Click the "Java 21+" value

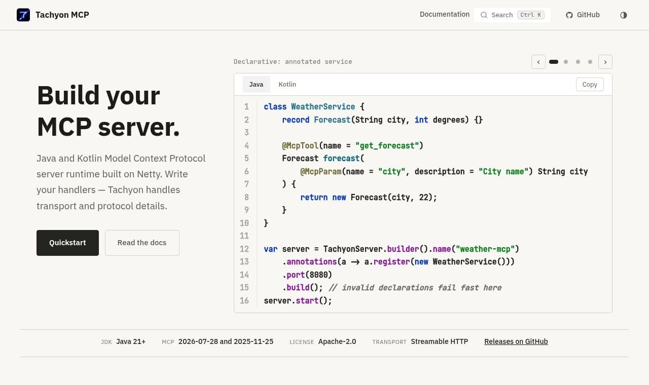pyautogui.click(x=131, y=341)
